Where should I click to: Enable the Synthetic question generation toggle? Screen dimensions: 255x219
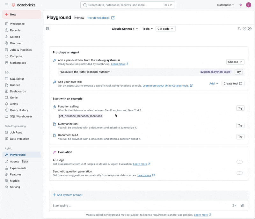[239, 173]
